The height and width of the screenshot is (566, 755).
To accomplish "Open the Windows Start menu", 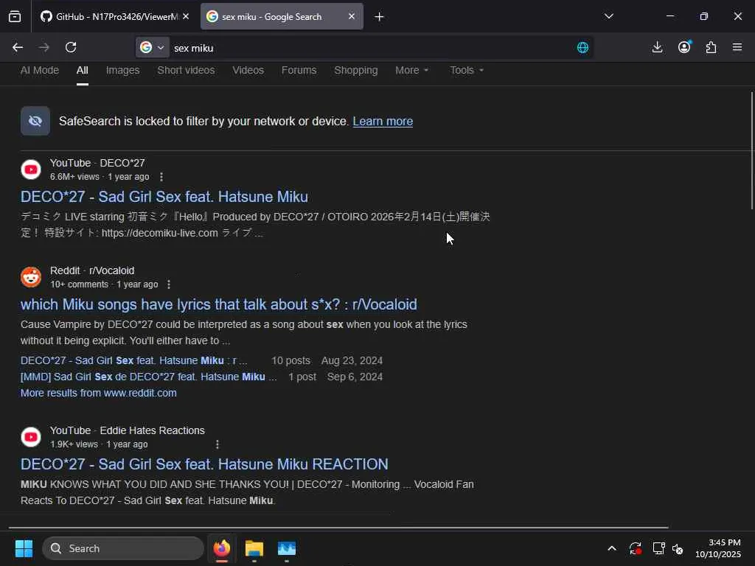I will (24, 548).
